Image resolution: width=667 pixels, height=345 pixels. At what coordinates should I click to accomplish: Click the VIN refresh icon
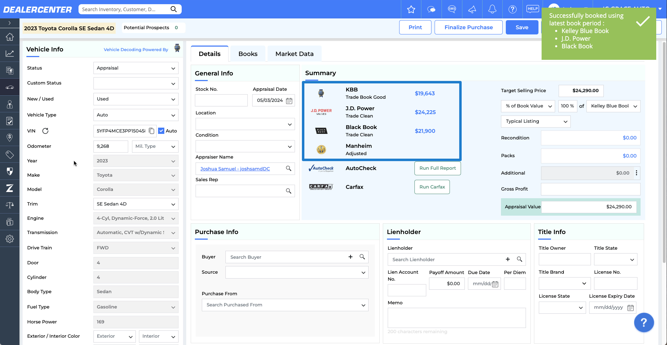point(45,131)
